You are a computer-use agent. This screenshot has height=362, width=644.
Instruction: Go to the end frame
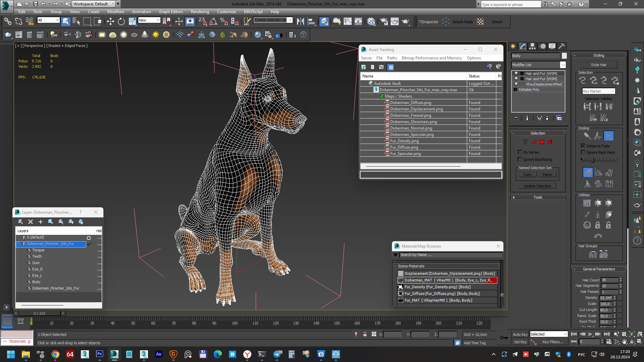click(606, 334)
